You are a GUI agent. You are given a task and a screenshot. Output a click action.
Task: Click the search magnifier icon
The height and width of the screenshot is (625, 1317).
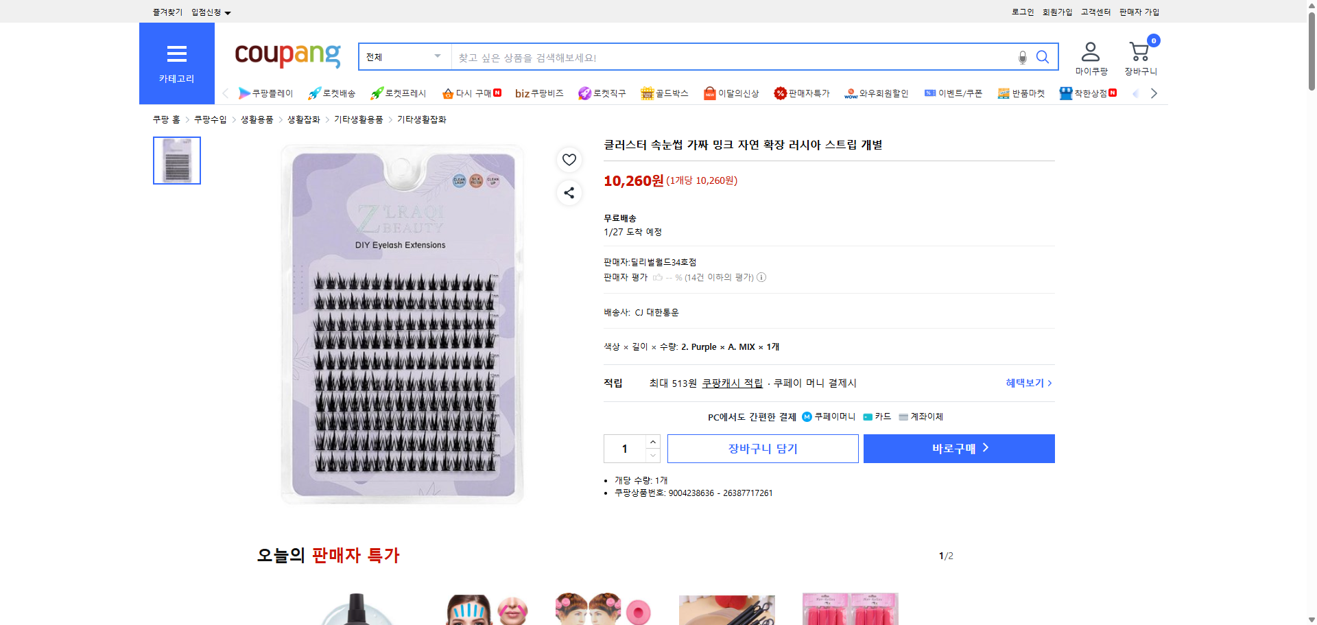tap(1043, 57)
